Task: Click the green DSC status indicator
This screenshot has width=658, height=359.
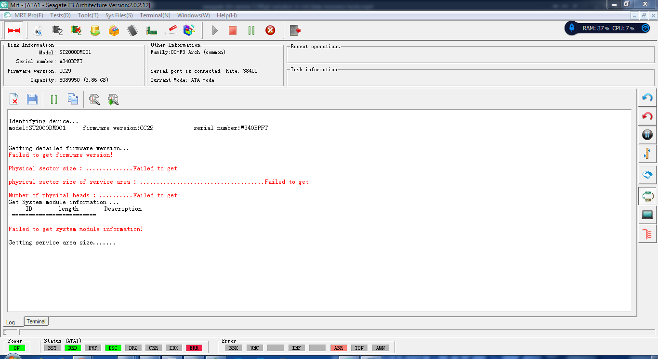Action: 113,348
